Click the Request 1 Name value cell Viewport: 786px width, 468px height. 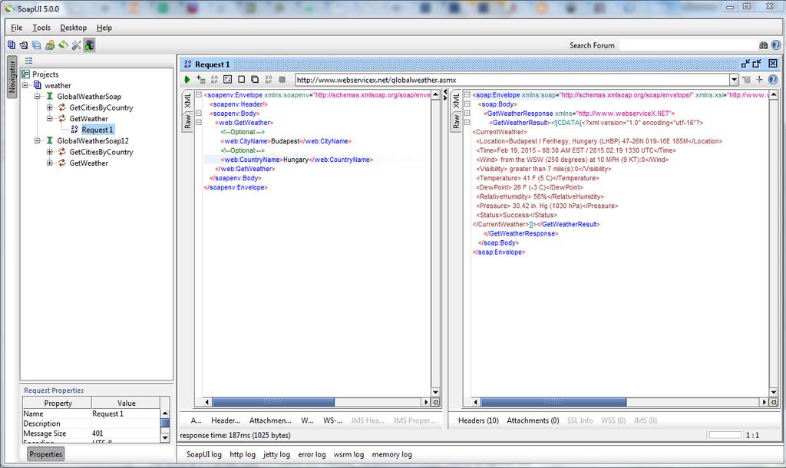tap(125, 414)
